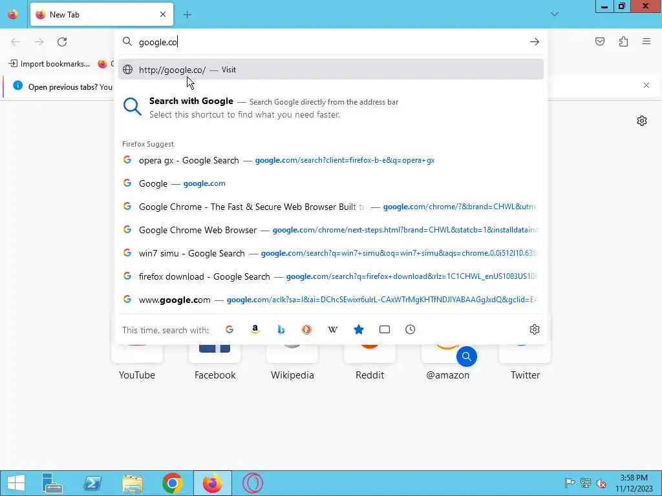Open the Google Chrome Fast & Secure suggestion
The height and width of the screenshot is (496, 662).
331,207
